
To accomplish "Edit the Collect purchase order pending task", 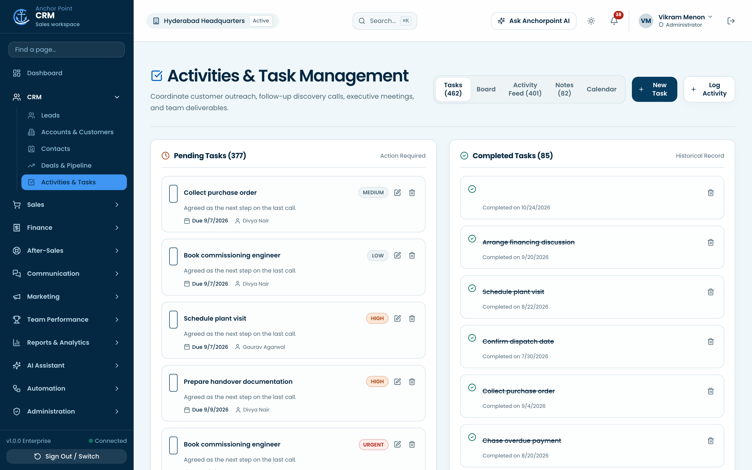I will tap(397, 192).
